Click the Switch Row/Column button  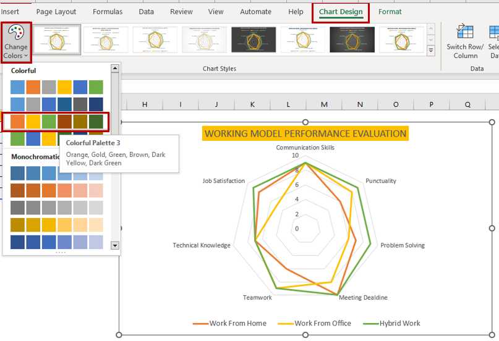465,41
